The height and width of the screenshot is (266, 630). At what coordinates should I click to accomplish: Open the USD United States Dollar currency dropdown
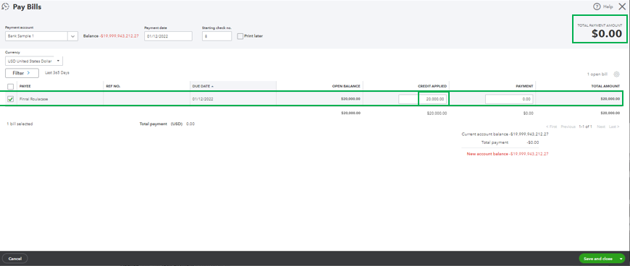click(x=34, y=61)
